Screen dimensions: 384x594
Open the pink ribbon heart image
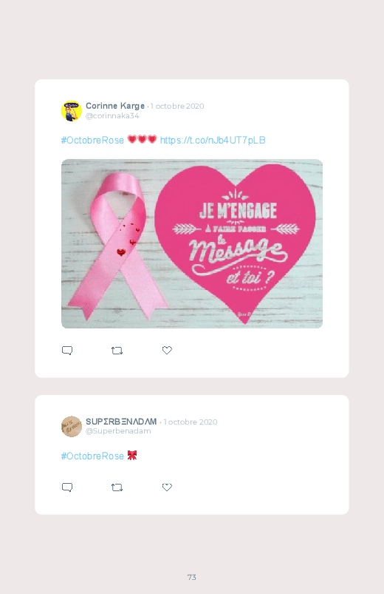(x=192, y=243)
